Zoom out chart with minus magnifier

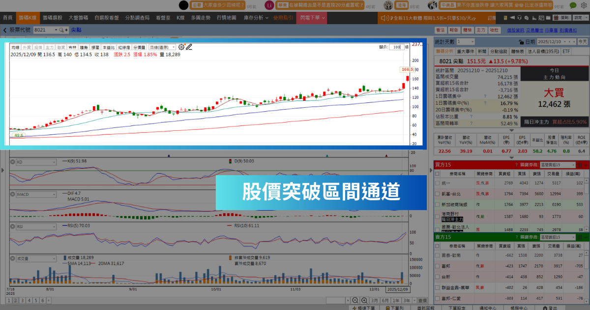click(355, 300)
